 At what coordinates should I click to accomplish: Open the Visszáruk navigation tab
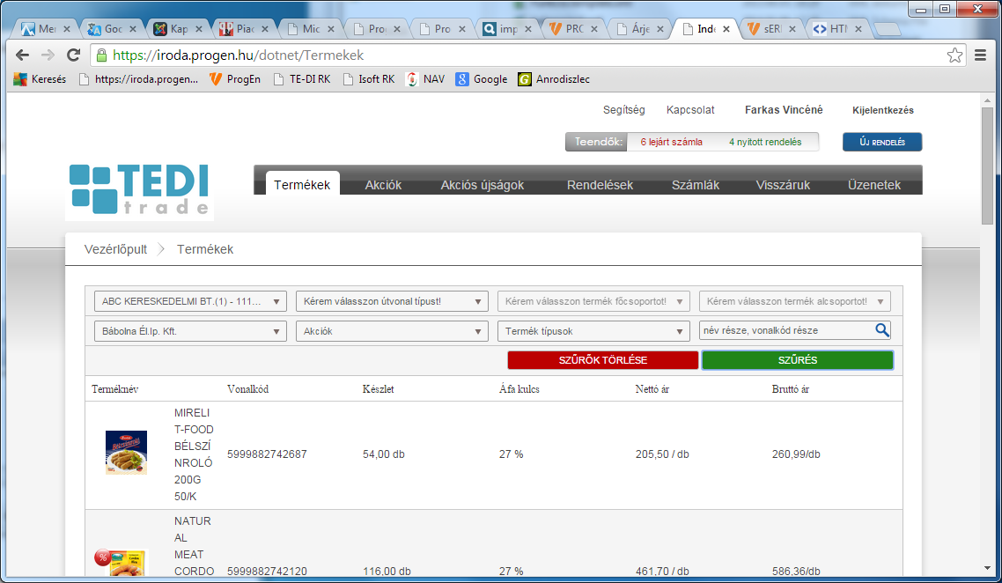[783, 185]
